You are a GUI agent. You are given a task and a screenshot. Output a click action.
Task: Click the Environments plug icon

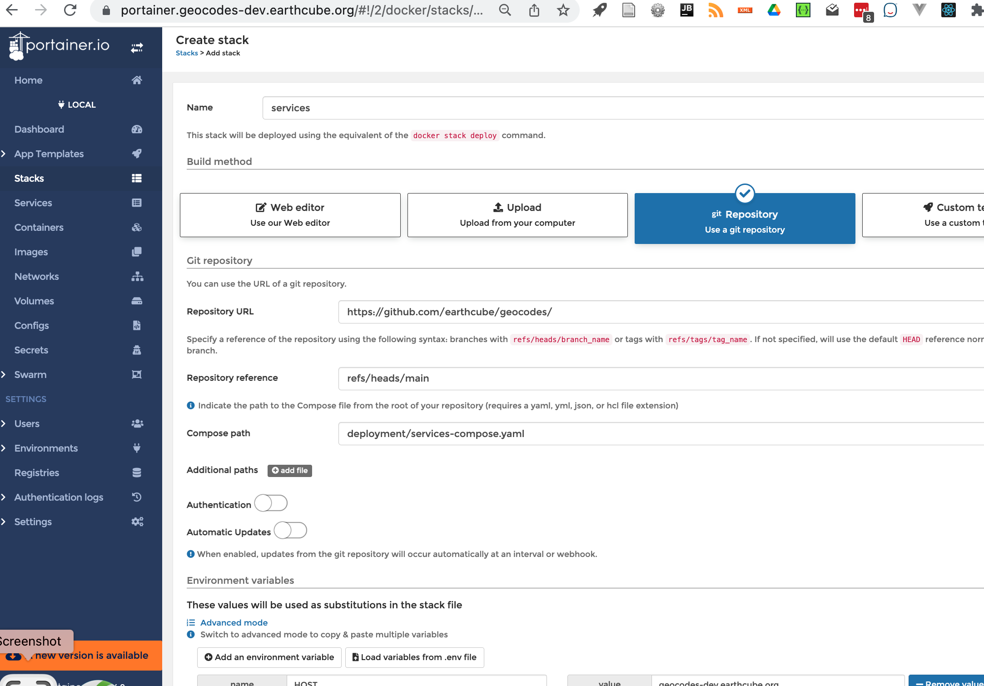pos(137,448)
